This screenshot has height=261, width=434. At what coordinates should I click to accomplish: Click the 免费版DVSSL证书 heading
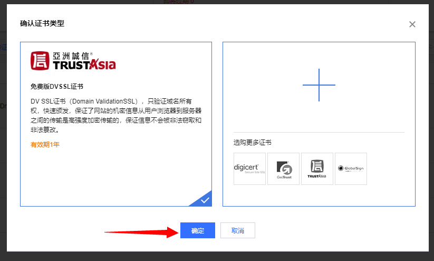pyautogui.click(x=57, y=86)
